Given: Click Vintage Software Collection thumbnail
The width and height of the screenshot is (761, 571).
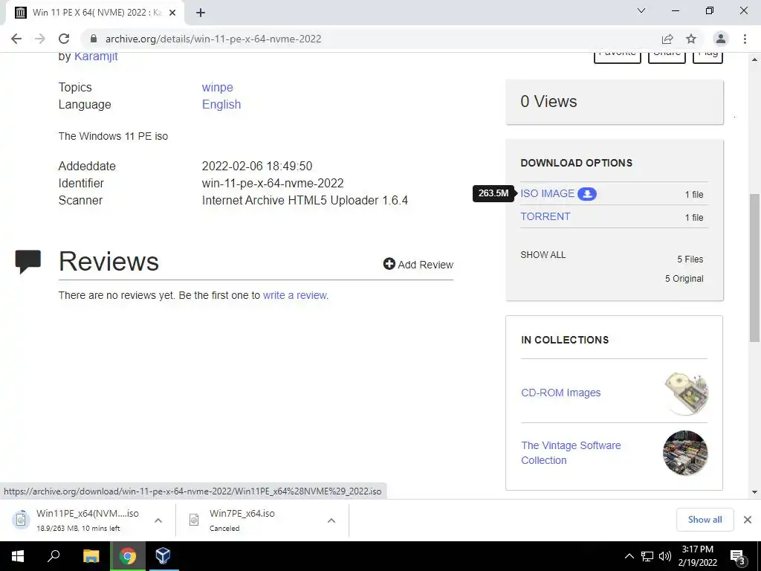Looking at the screenshot, I should 685,453.
